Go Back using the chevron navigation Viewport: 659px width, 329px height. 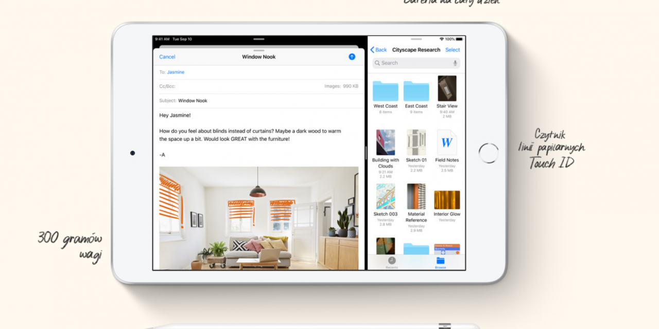coord(378,49)
